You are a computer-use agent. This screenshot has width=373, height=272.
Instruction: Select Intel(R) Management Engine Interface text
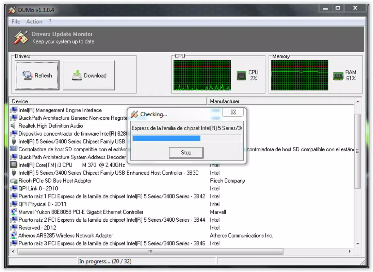[60, 110]
